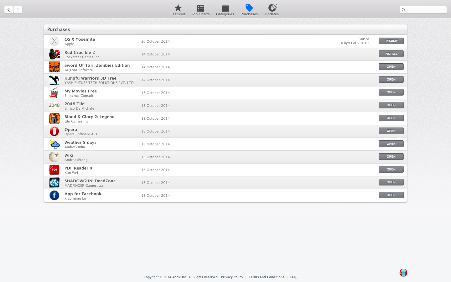Screen dimensions: 451x282
Task: Click the Wiki title text
Action: click(69, 155)
